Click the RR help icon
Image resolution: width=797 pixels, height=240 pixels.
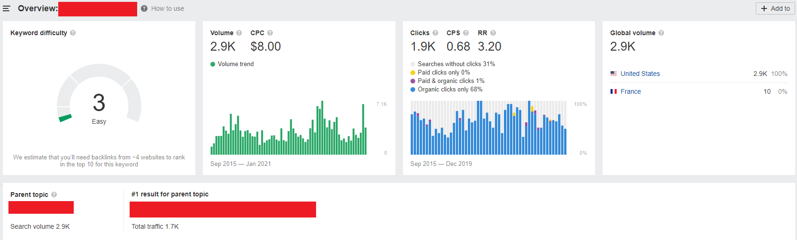493,33
